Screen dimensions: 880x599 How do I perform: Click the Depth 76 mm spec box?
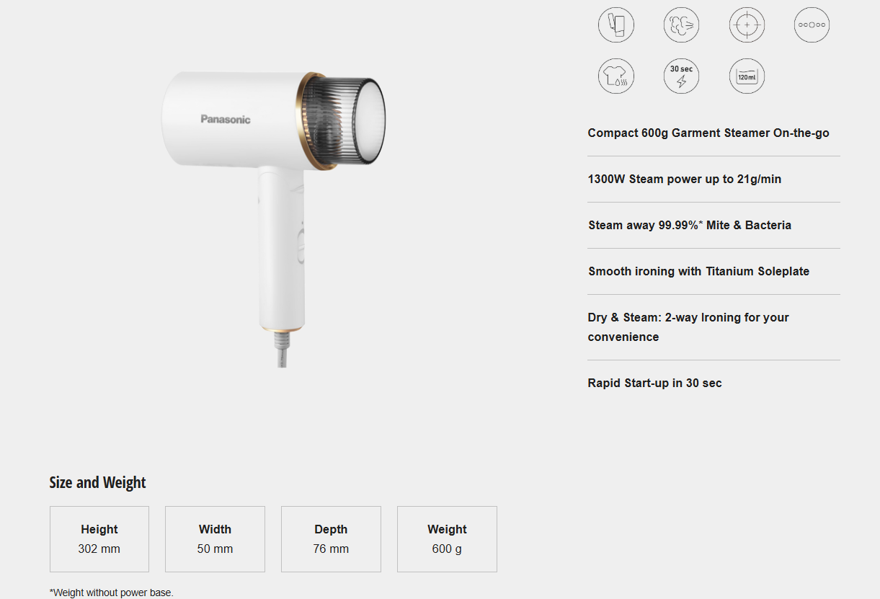331,539
